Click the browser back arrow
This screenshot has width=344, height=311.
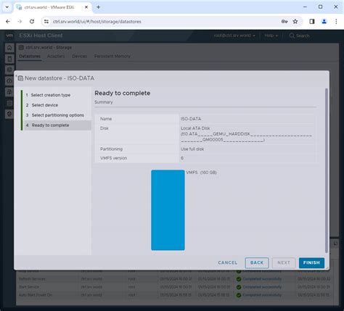tap(8, 22)
